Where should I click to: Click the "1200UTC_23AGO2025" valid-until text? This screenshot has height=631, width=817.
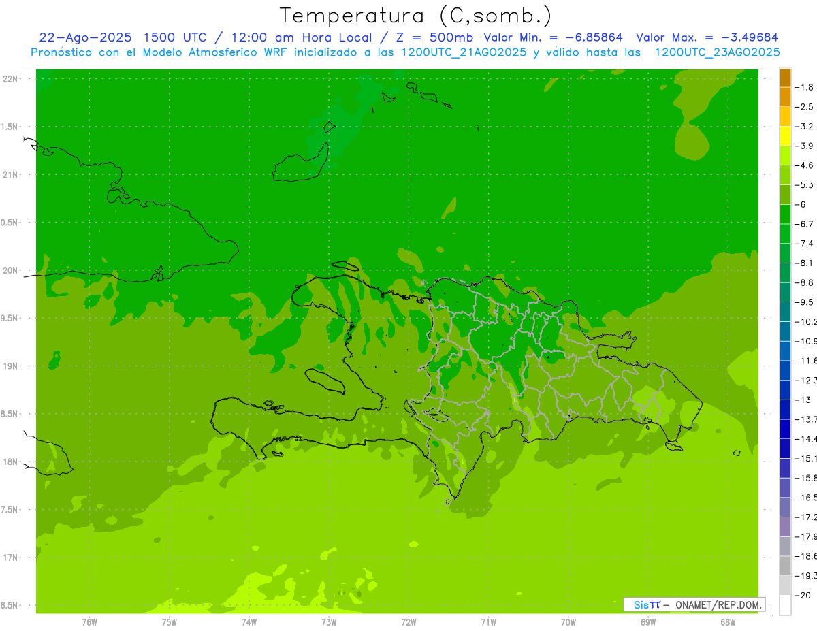[717, 52]
